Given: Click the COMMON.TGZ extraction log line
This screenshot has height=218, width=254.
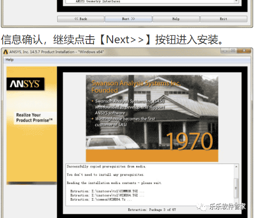Looking at the screenshot, I should click(x=107, y=191).
